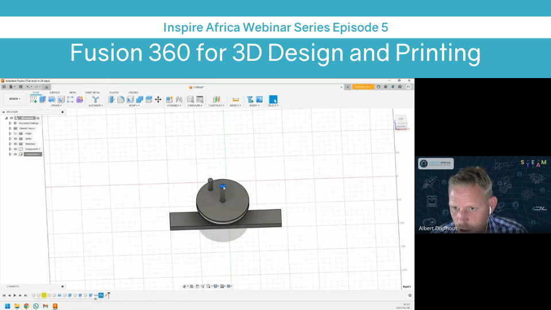Switch to the Sheet Metal tab

tap(92, 92)
